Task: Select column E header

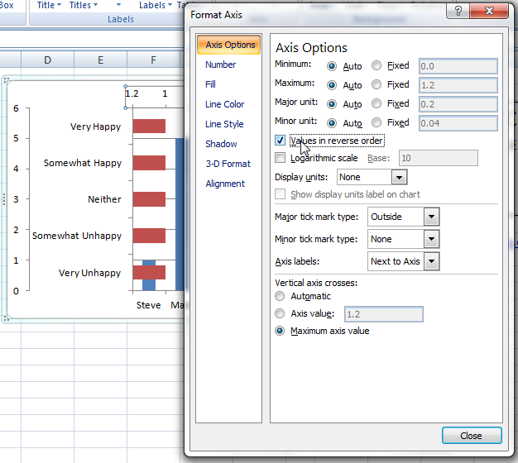Action: pyautogui.click(x=100, y=60)
